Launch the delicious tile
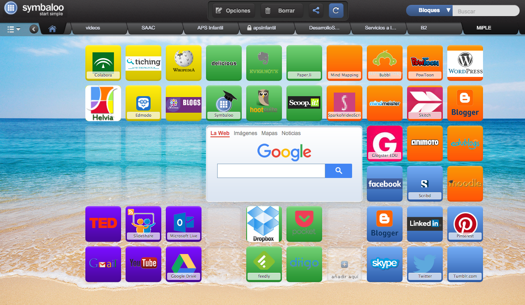525x305 pixels. tap(224, 63)
